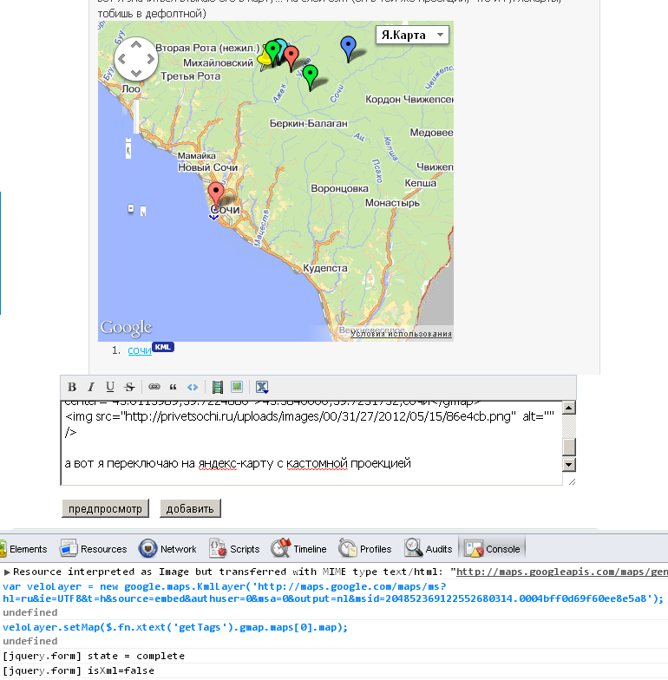Click the quote marks icon

click(173, 387)
